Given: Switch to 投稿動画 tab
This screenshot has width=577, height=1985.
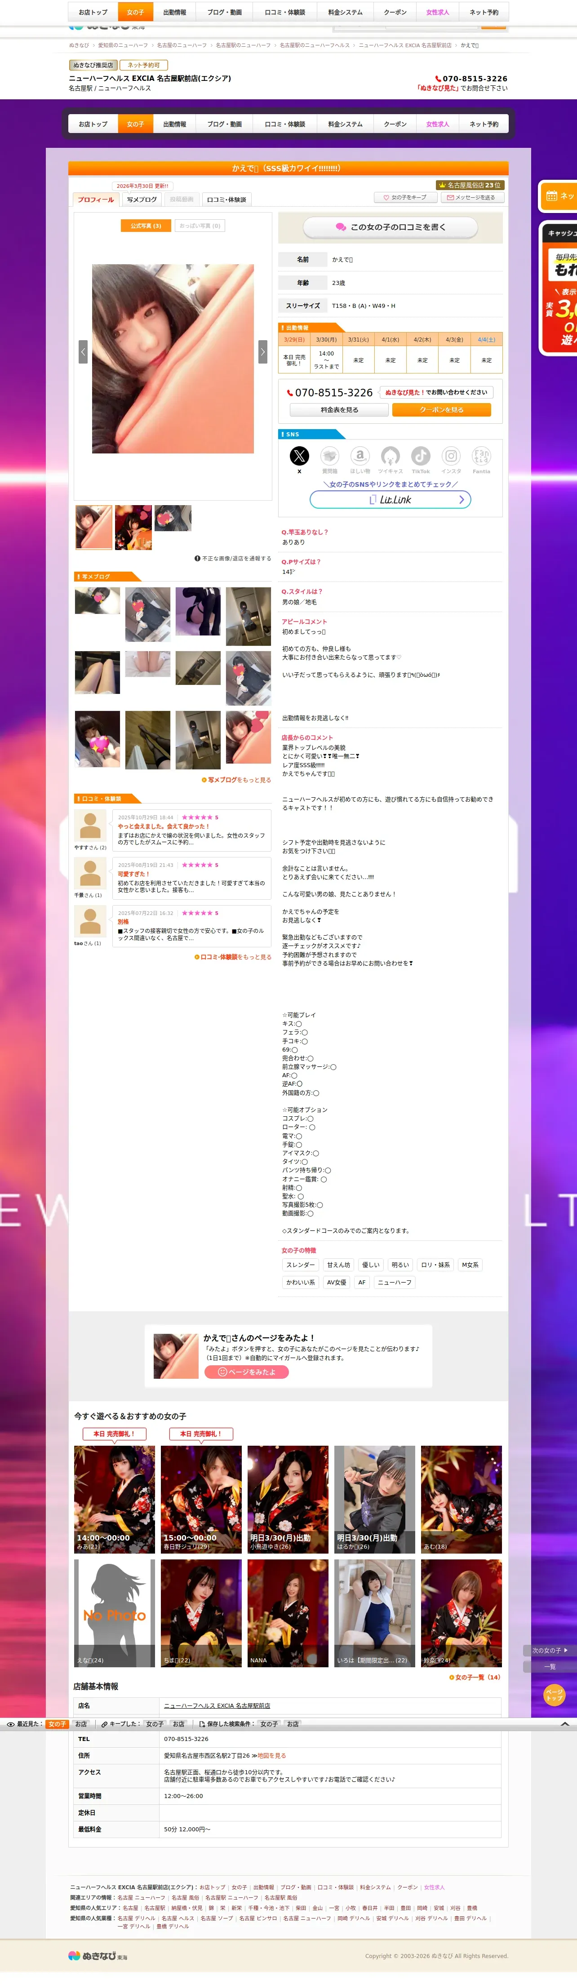Looking at the screenshot, I should click(182, 200).
